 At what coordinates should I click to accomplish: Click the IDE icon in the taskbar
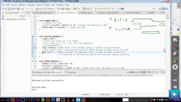click(x=78, y=100)
